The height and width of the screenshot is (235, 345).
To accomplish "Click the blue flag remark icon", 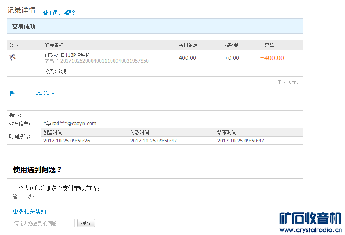I will click(13, 93).
